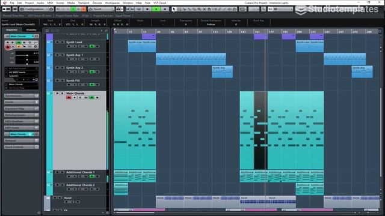The height and width of the screenshot is (216, 385).
Task: Toggle Read automation on Additional Chords 1
Action: [x=91, y=176]
